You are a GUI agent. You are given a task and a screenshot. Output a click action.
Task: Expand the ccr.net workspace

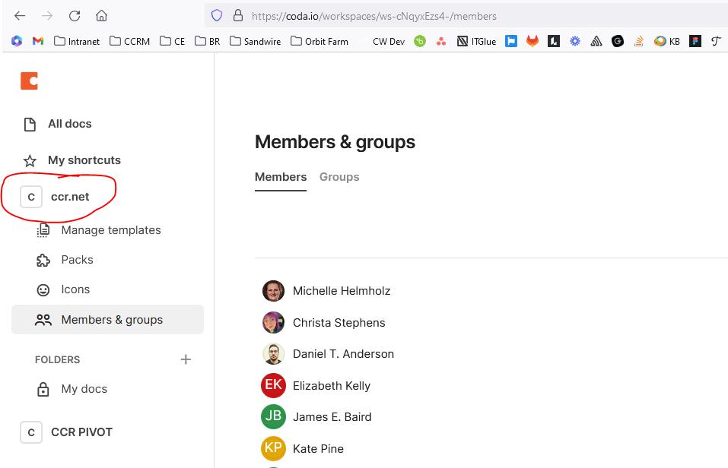click(x=69, y=197)
